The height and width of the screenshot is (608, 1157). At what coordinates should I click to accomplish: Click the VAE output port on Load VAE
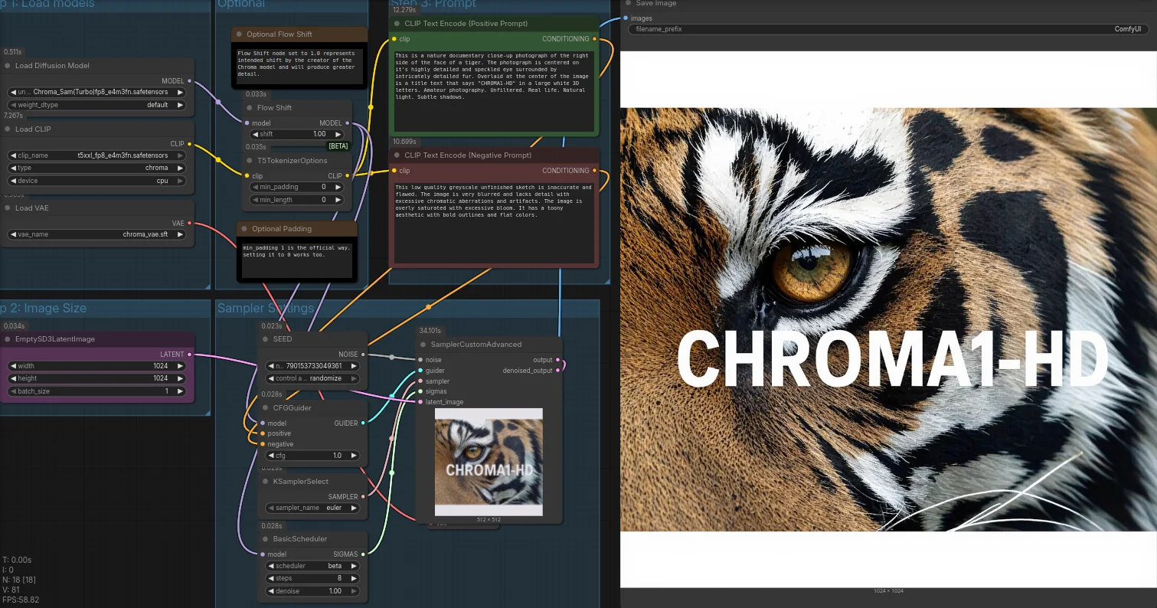[x=189, y=224]
